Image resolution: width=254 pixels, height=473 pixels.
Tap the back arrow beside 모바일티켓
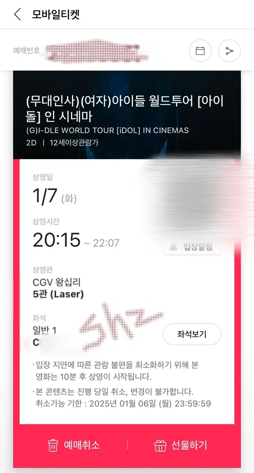17,15
